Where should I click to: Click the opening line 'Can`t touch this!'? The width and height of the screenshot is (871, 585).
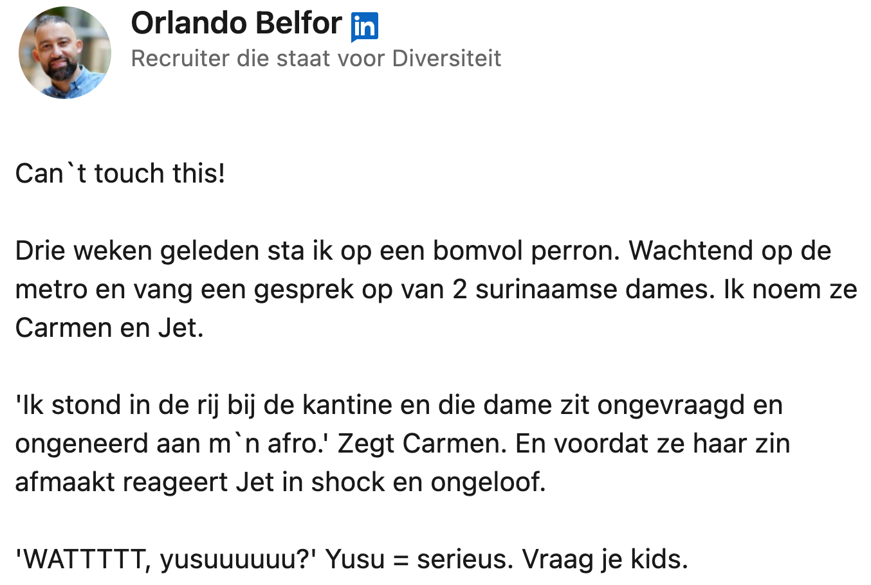click(x=120, y=174)
